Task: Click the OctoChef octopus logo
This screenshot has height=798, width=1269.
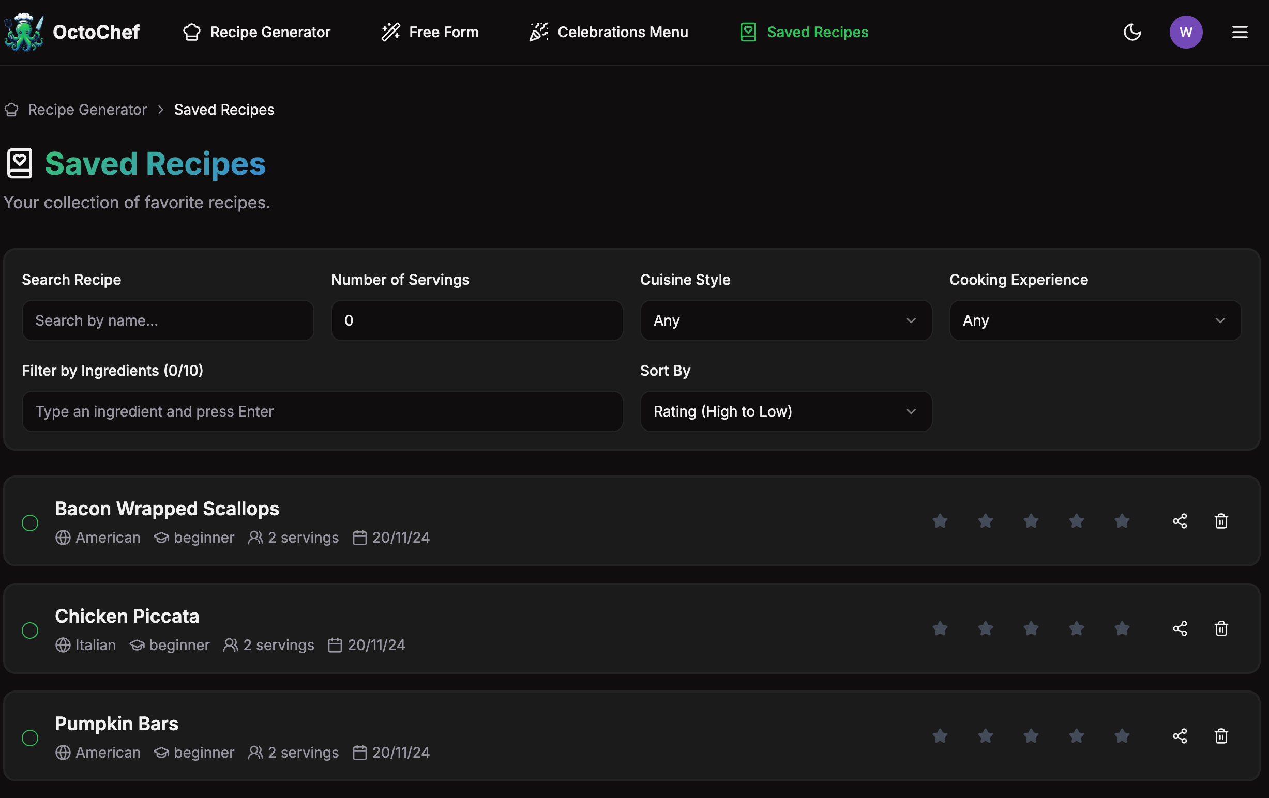Action: [x=23, y=32]
